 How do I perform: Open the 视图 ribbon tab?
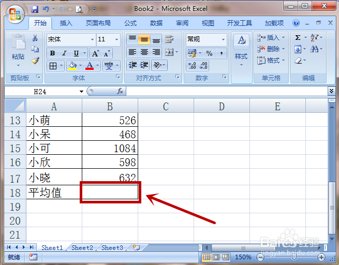[x=208, y=23]
